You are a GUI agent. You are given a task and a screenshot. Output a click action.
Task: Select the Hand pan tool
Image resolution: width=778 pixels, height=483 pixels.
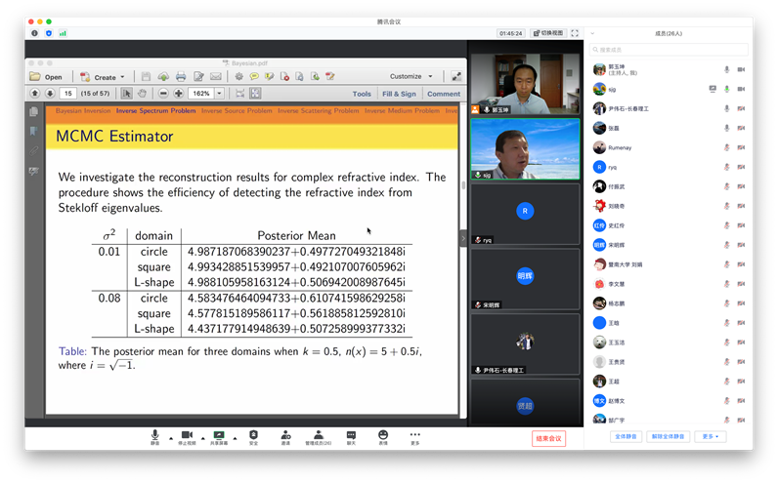[142, 94]
